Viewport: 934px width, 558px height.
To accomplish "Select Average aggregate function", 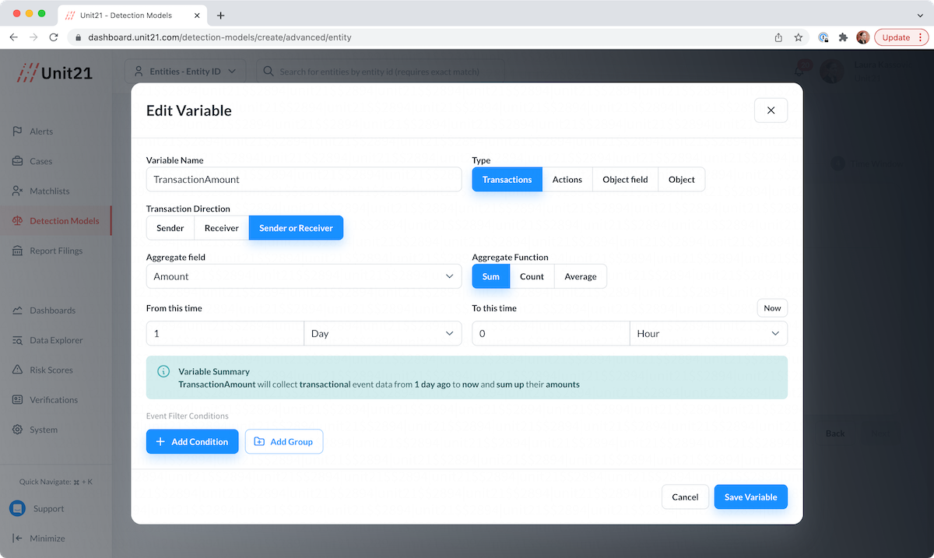I will (581, 276).
